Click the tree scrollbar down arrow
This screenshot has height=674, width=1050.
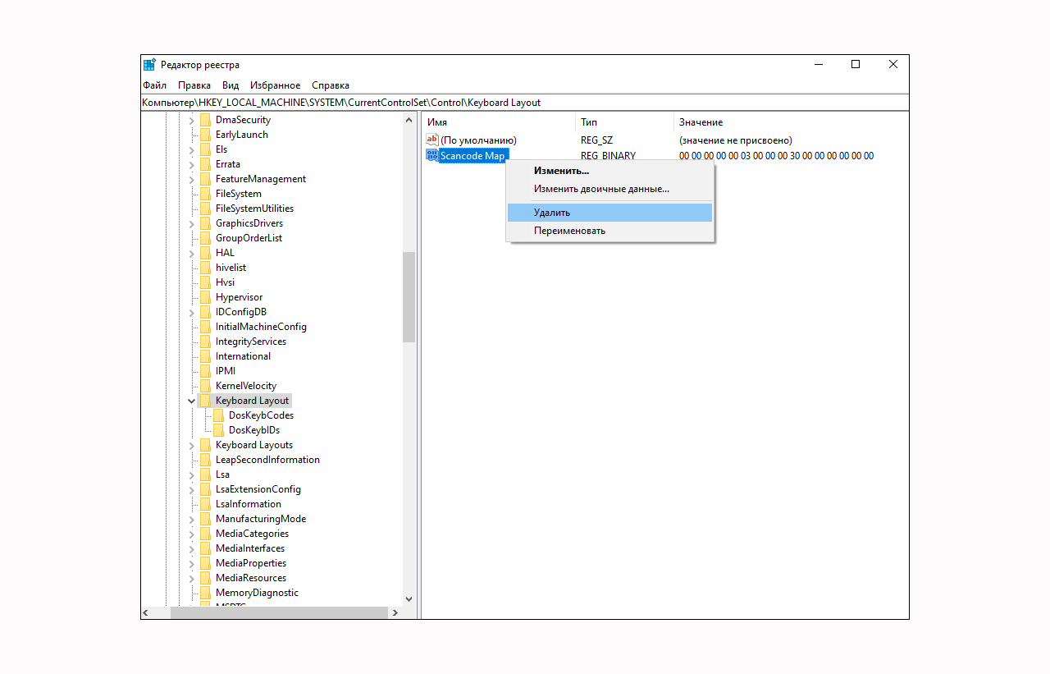(x=409, y=599)
